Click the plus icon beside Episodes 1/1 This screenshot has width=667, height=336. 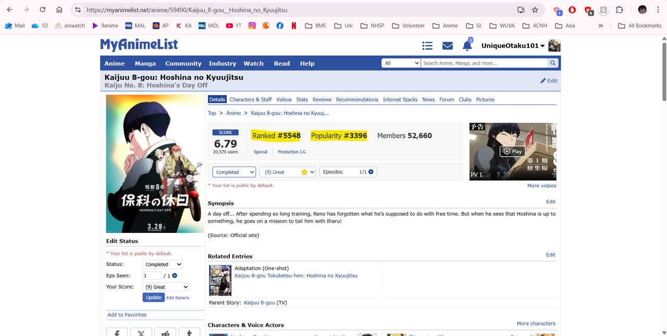coord(371,172)
